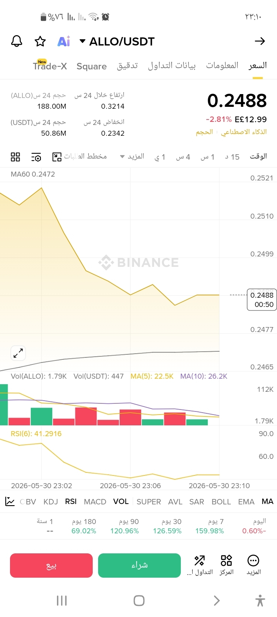277x617 pixels.
Task: Add ALLO/USDT to favorites with star
Action: (x=40, y=41)
